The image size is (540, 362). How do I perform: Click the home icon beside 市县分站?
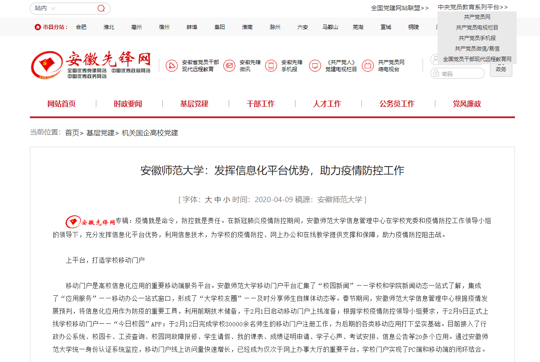(x=38, y=27)
